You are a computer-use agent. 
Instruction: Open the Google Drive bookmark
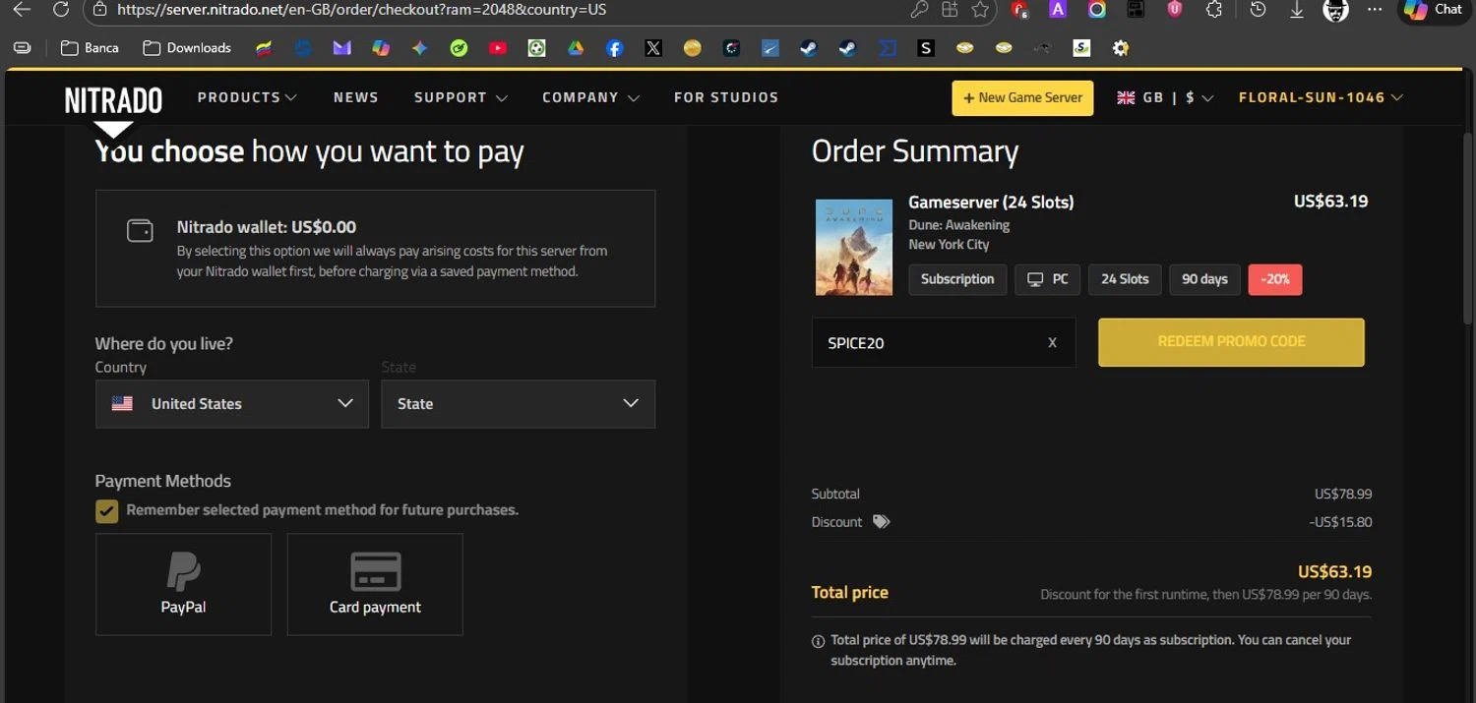[x=576, y=47]
